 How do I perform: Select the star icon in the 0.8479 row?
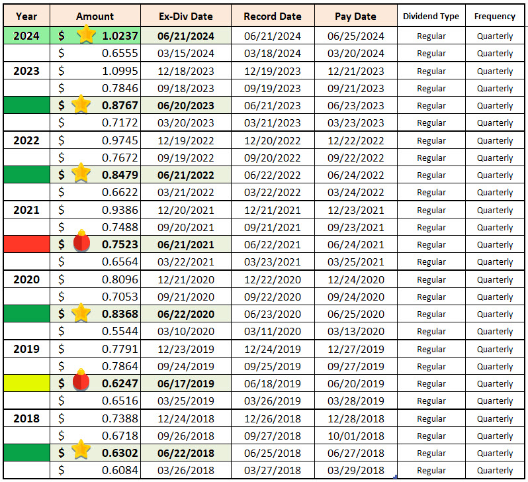click(81, 174)
